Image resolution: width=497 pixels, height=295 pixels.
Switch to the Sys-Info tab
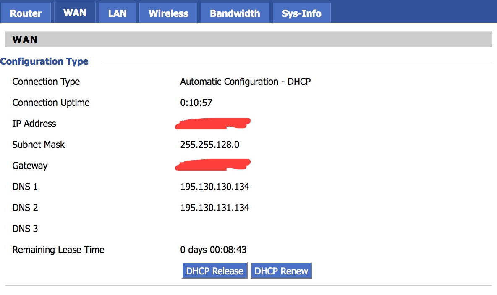click(301, 13)
